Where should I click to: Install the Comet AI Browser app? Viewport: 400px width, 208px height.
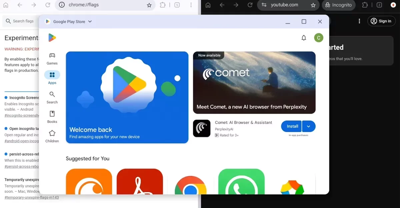[x=291, y=126]
